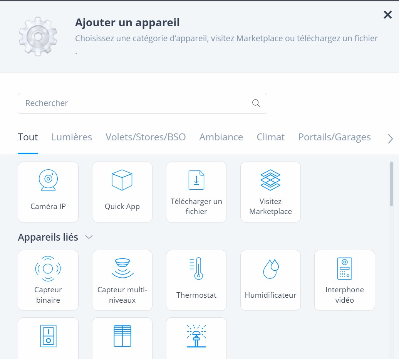Choose the Quick App cube icon
399x359 pixels.
tap(122, 180)
